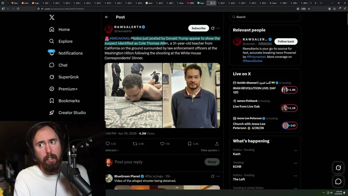Like the post with 17K likes
348x196 pixels.
point(165,144)
